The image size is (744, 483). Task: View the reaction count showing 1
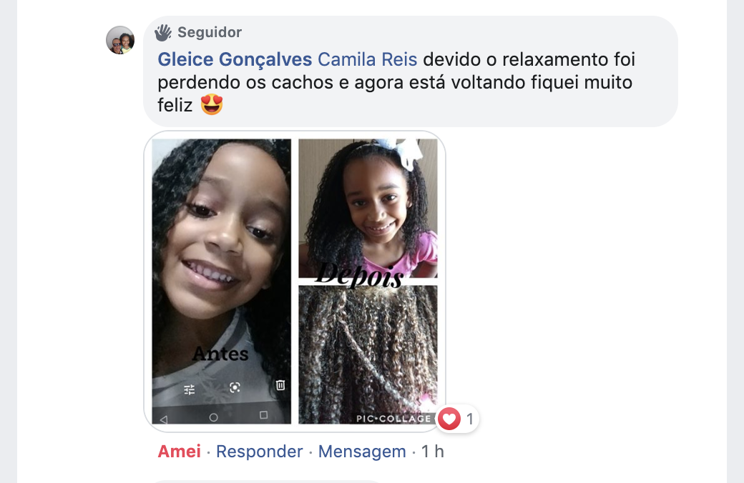[x=470, y=419]
